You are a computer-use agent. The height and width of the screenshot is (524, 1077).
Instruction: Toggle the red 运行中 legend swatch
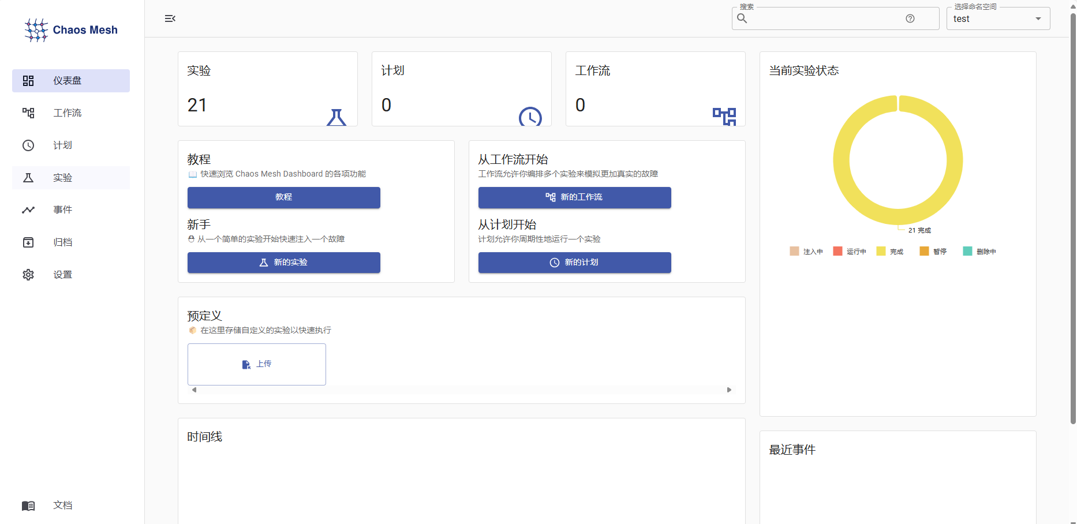[x=837, y=251]
